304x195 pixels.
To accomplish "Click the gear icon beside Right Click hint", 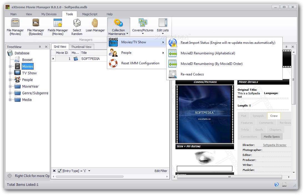I will 9,176.
